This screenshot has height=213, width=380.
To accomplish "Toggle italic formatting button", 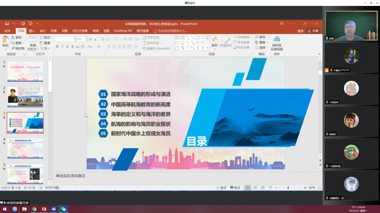I will [x=62, y=46].
